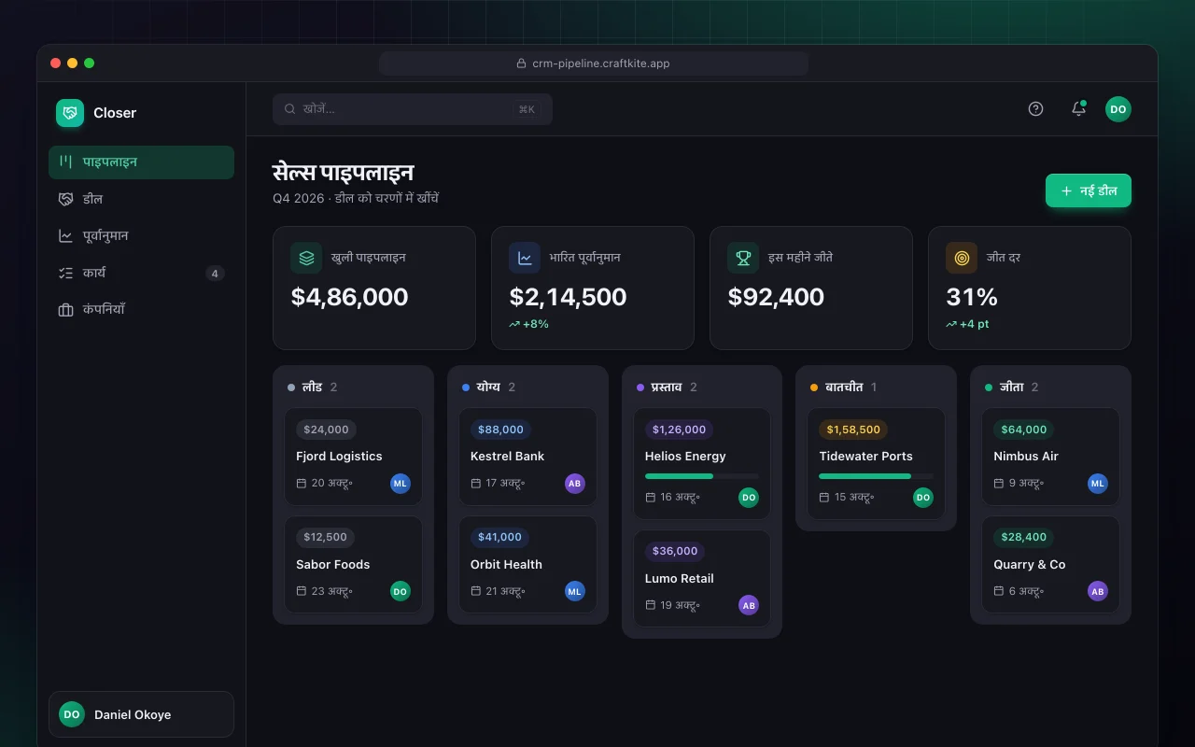Click the $36,000 amount badge
Screen dimensions: 1195x747
(675, 551)
